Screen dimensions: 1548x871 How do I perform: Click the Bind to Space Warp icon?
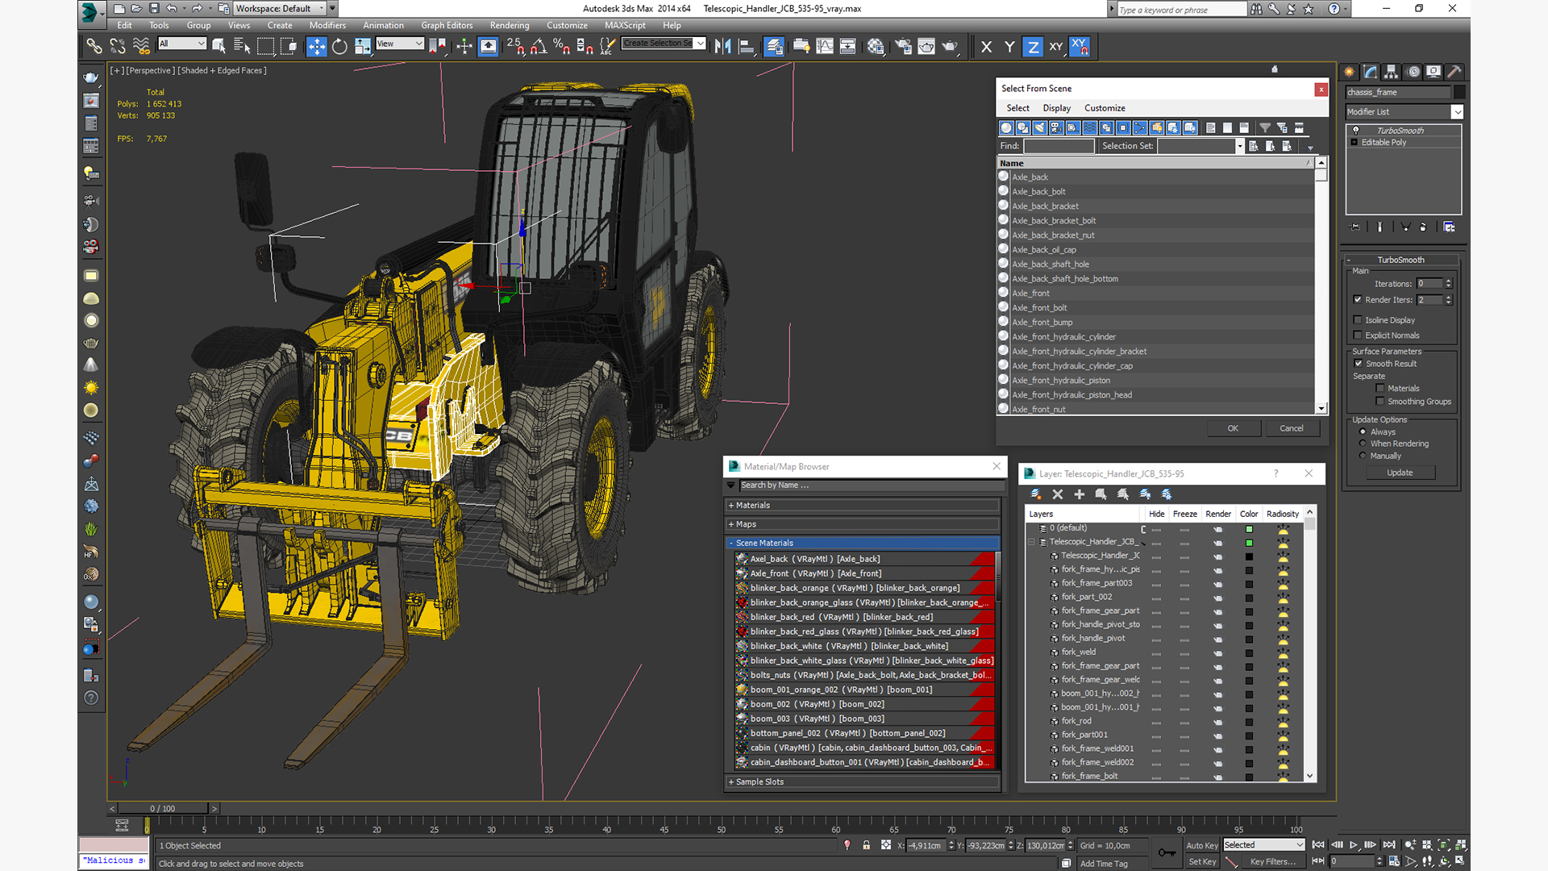[141, 47]
